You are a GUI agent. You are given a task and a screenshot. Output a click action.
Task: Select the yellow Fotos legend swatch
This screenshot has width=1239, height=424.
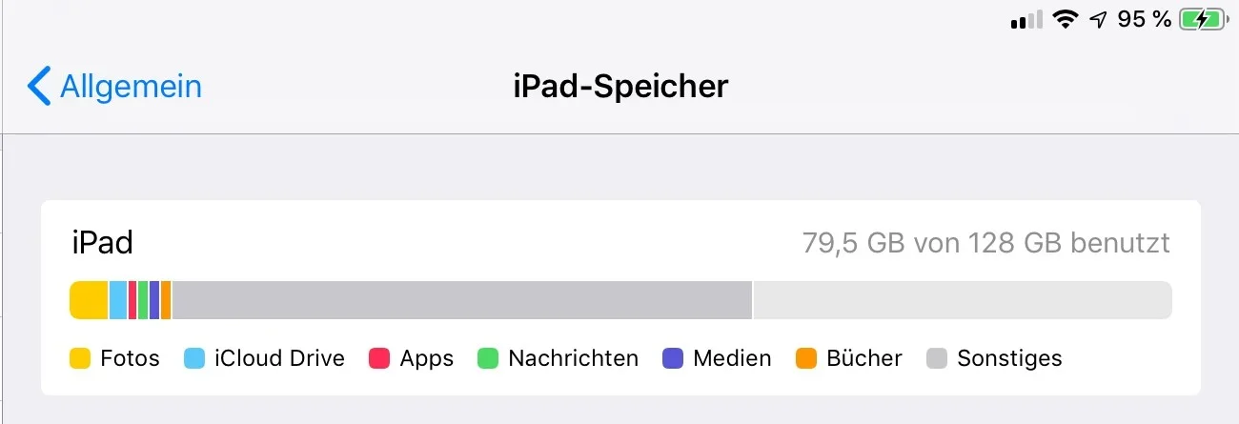pyautogui.click(x=80, y=359)
